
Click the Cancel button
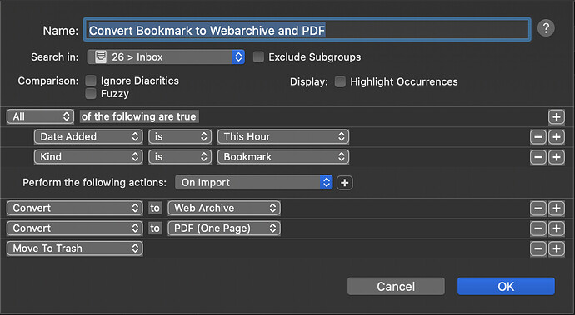coord(396,287)
